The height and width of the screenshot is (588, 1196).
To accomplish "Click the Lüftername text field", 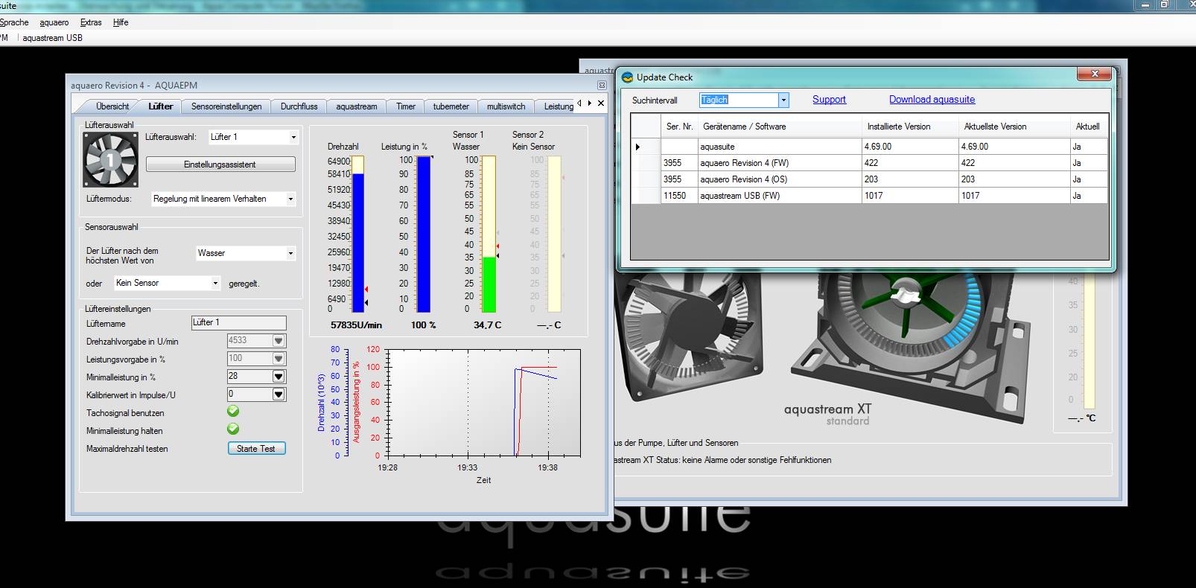I will [238, 322].
